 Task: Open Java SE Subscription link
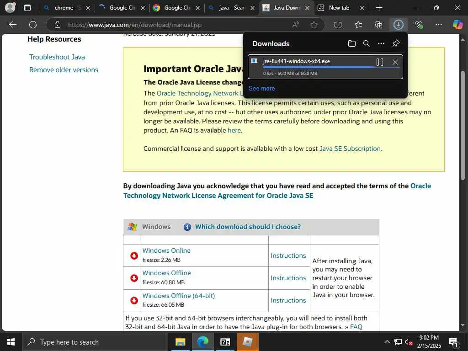(x=350, y=149)
